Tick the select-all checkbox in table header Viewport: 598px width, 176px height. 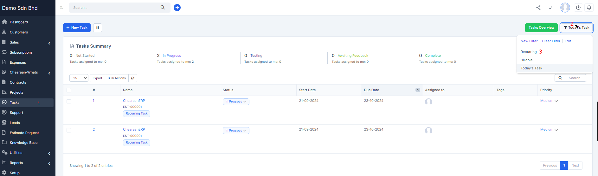(69, 90)
